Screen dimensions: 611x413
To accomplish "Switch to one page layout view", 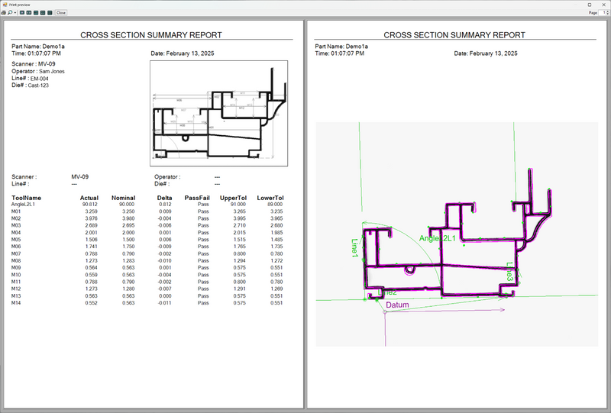I will click(x=22, y=13).
